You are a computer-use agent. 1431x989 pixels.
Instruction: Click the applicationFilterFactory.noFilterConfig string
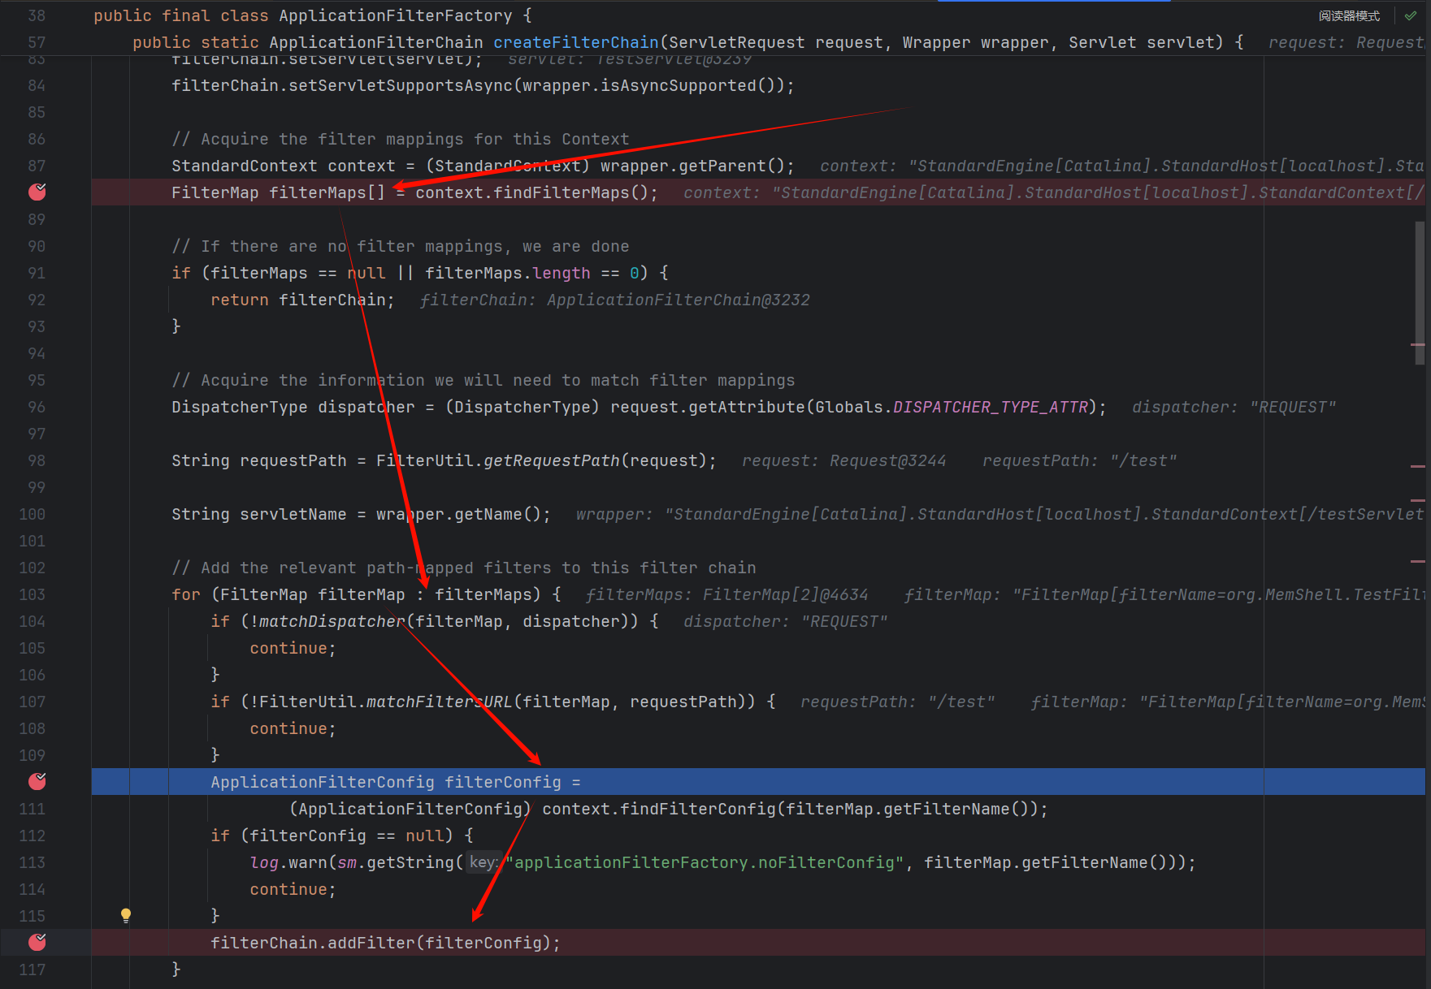(708, 862)
